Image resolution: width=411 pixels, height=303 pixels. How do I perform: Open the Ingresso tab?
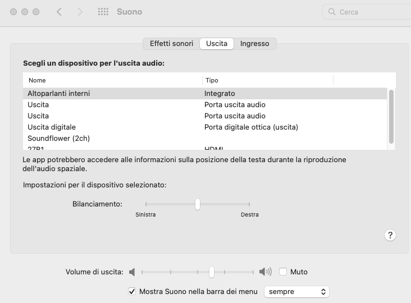click(x=254, y=43)
